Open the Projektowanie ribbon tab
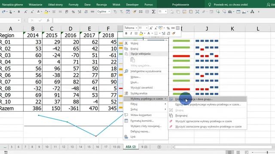 coord(180,5)
